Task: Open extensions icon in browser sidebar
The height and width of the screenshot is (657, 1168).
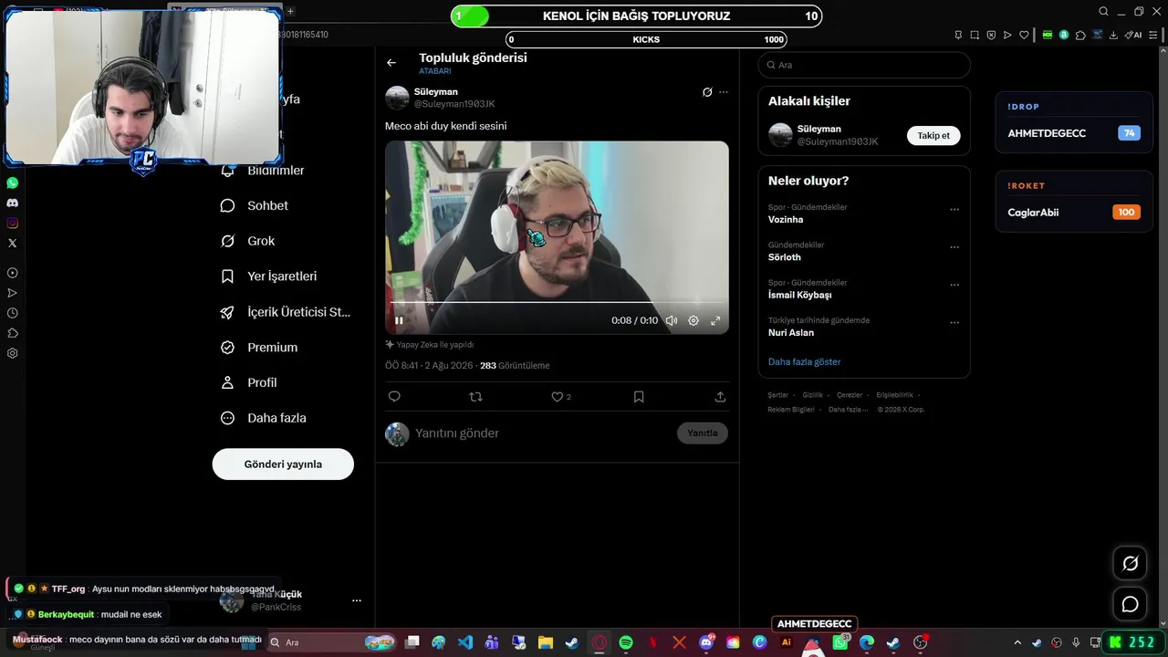Action: 13,333
